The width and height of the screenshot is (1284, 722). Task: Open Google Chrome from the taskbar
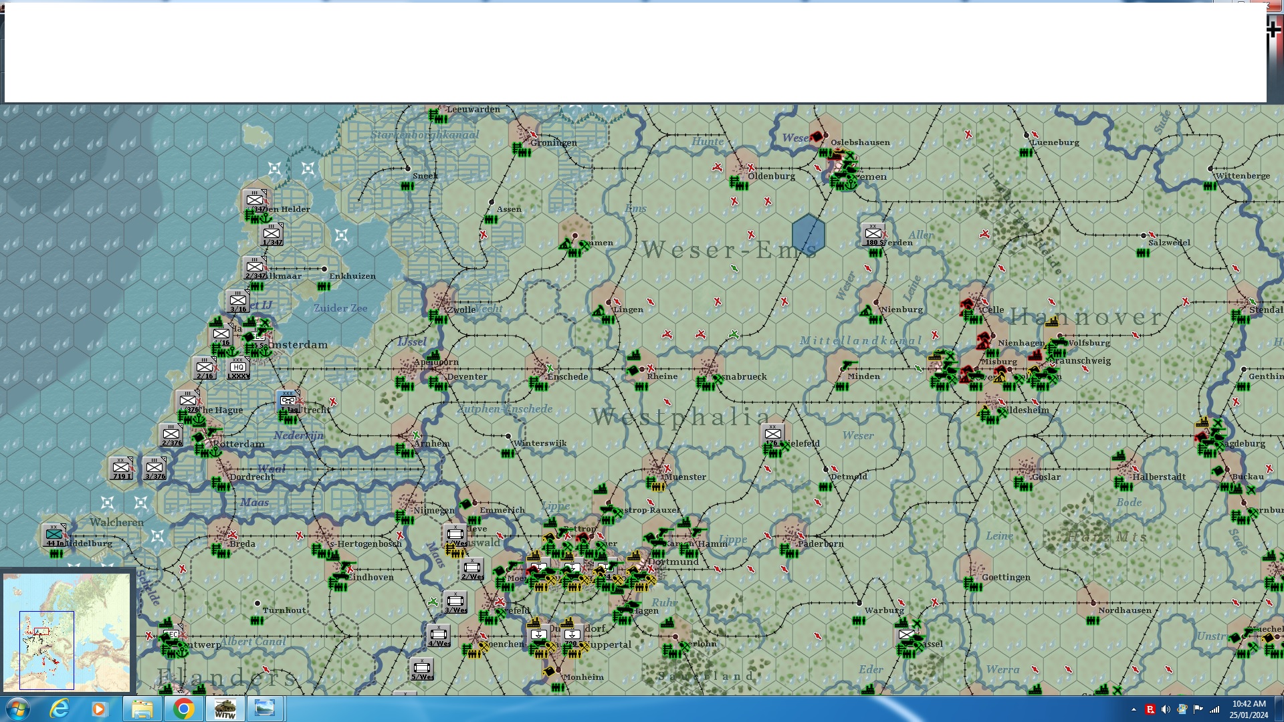pos(183,709)
